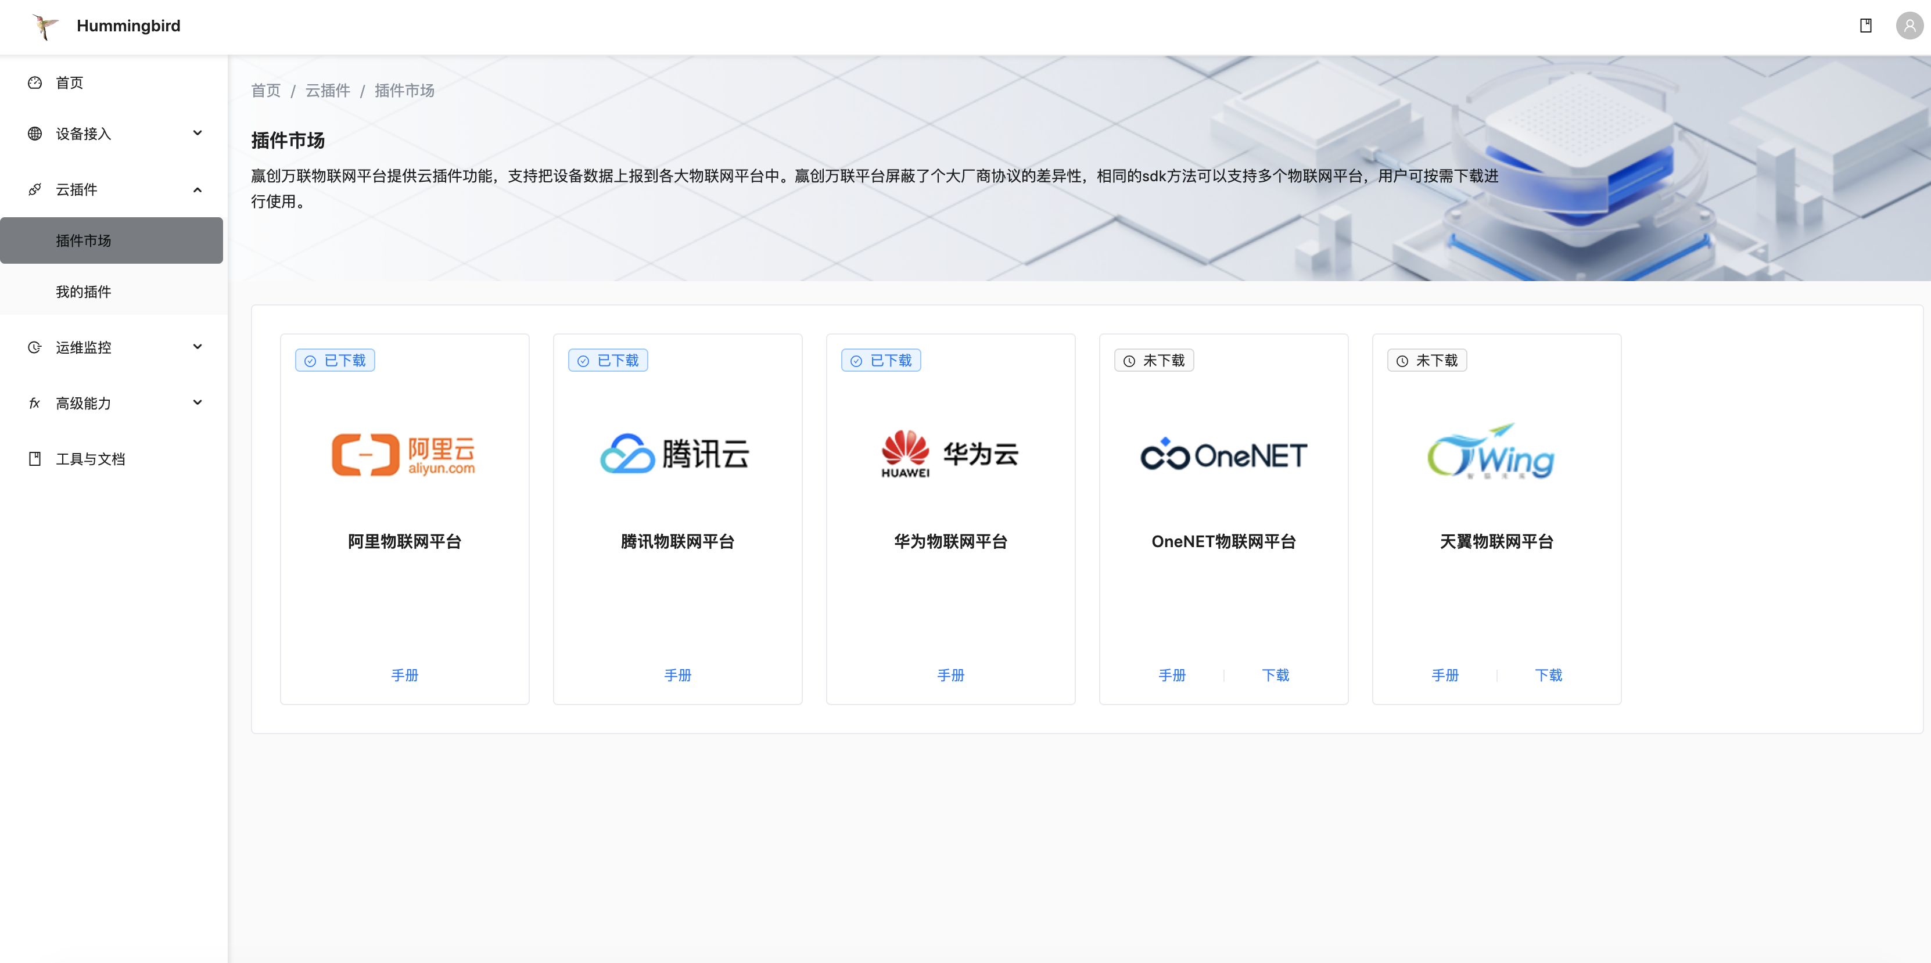Expand the 高级能力 menu chevron
The height and width of the screenshot is (963, 1931).
197,403
